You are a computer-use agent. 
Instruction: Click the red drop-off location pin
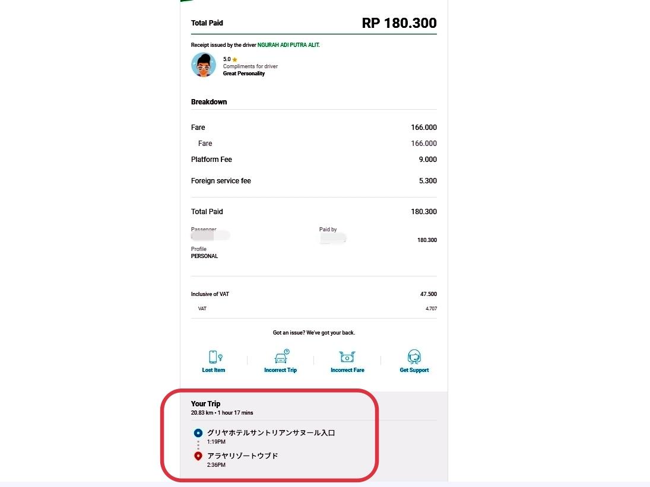[198, 456]
